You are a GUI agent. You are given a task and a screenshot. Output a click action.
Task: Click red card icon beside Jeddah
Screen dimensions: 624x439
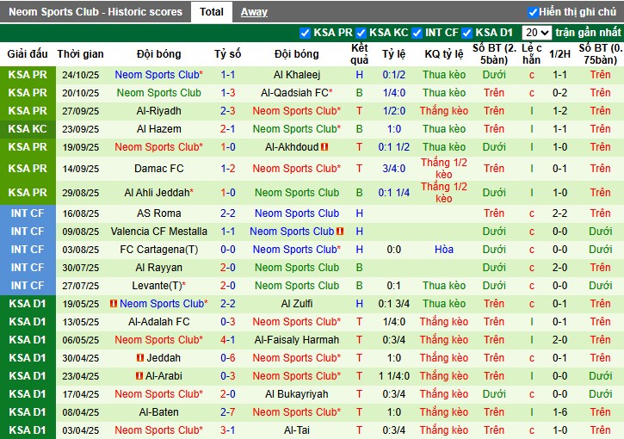click(x=140, y=358)
